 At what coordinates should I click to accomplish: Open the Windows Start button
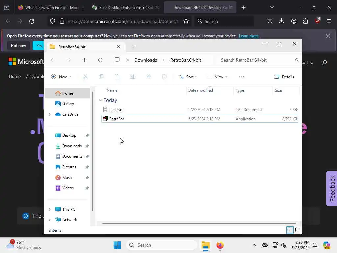[117, 245]
